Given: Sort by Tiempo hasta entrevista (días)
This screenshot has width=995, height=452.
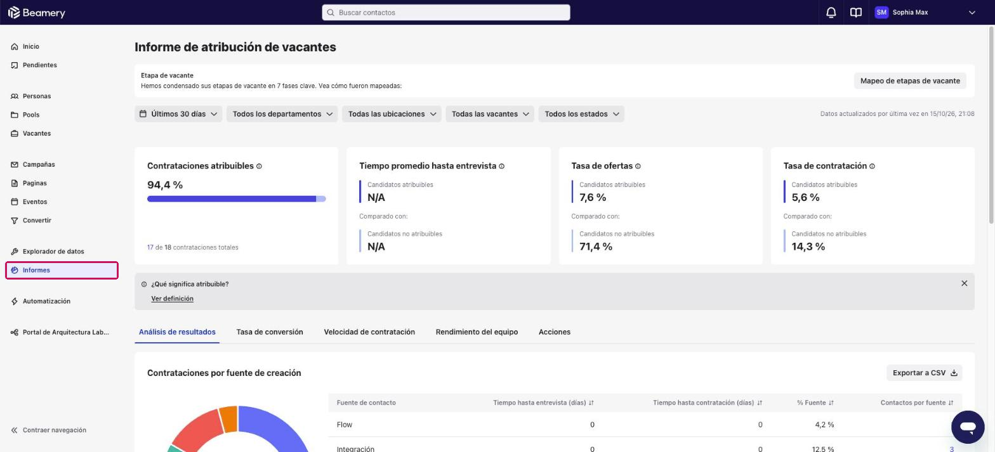Looking at the screenshot, I should pyautogui.click(x=543, y=403).
